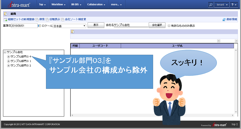Click the 会社ソート順変更 link

(x=75, y=20)
